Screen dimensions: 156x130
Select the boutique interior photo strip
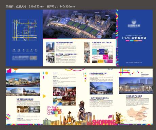[x=28, y=109]
